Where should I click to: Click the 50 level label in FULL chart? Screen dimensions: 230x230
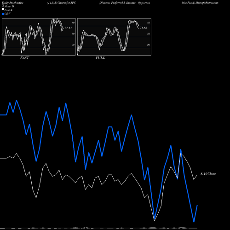pyautogui.click(x=149, y=34)
